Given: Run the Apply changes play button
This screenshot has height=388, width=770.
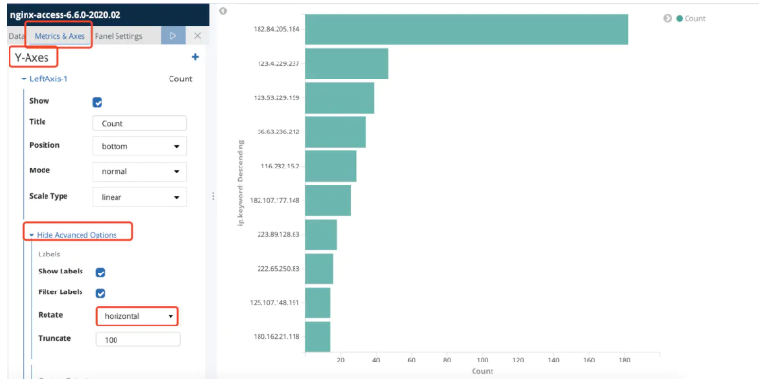Looking at the screenshot, I should [x=173, y=36].
